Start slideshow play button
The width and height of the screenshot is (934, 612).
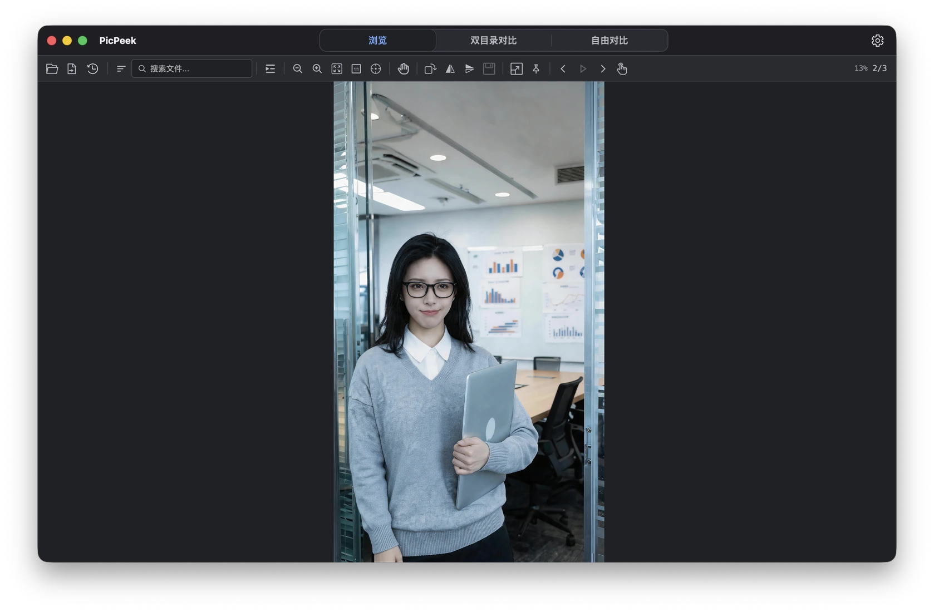tap(583, 68)
